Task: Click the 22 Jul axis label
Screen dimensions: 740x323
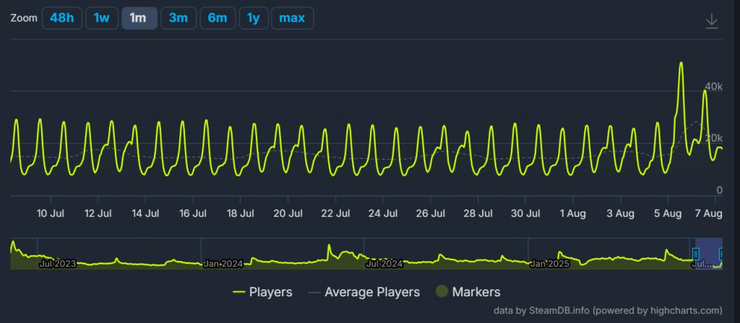Action: [335, 213]
